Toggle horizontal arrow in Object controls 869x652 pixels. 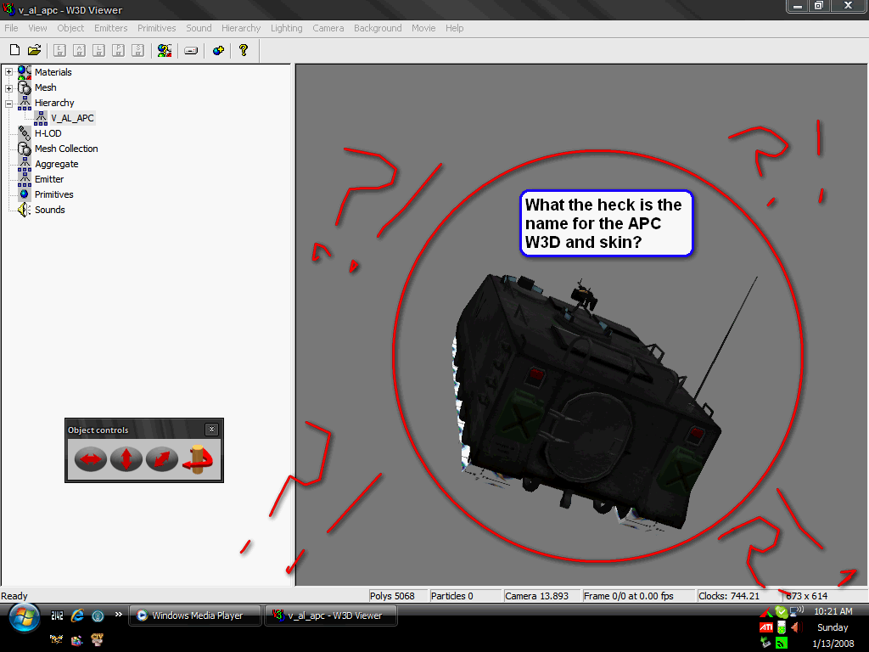click(x=91, y=460)
